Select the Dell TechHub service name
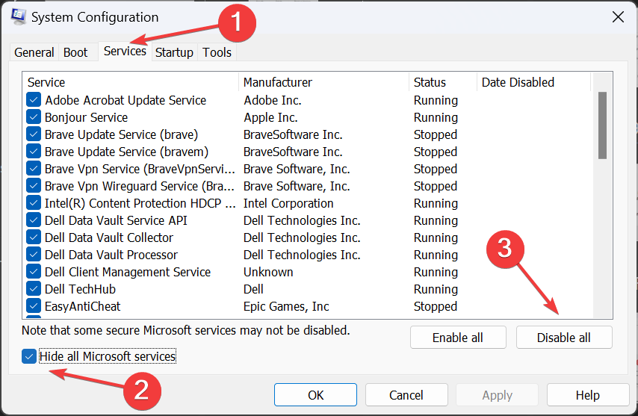The width and height of the screenshot is (638, 416). pos(80,289)
